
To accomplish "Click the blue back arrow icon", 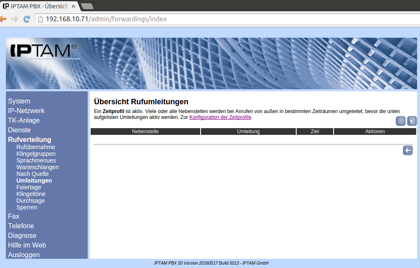I will coord(407,150).
